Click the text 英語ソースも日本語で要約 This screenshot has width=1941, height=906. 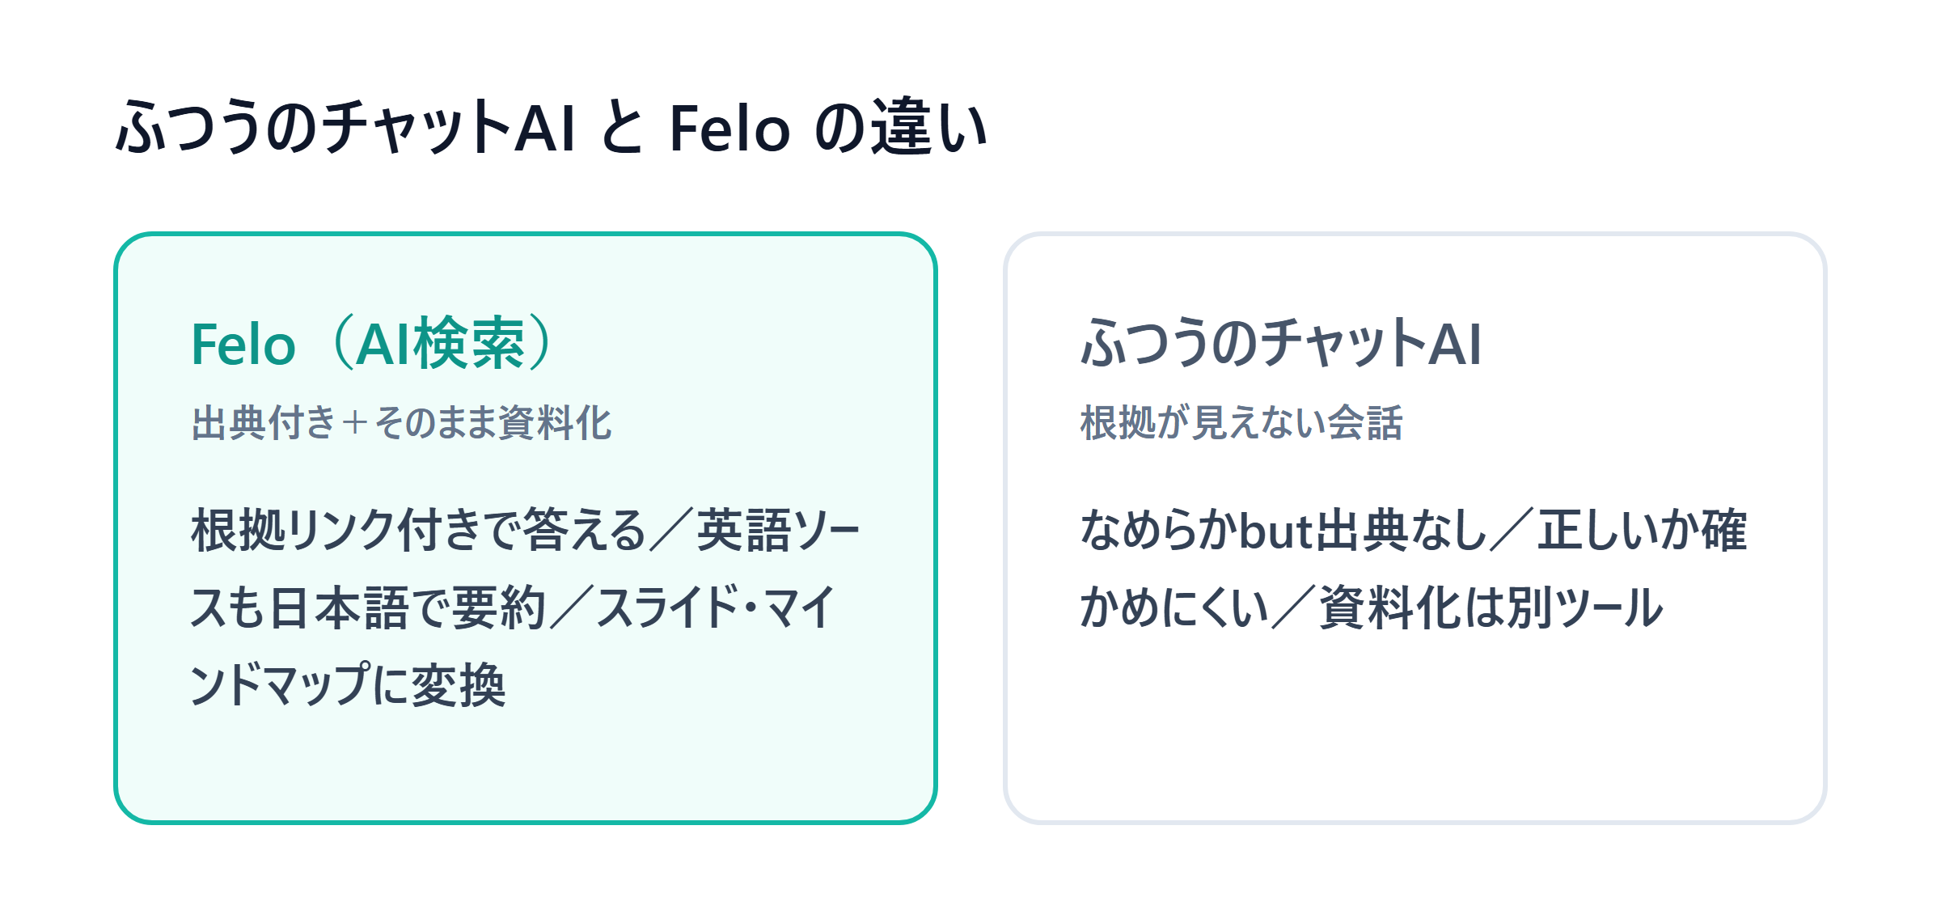pyautogui.click(x=525, y=569)
